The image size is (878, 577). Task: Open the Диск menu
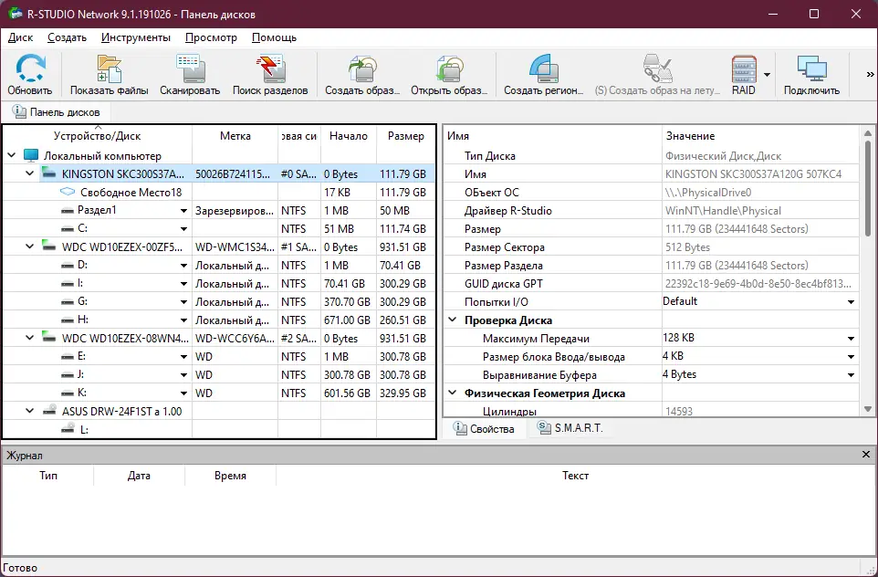pyautogui.click(x=21, y=37)
